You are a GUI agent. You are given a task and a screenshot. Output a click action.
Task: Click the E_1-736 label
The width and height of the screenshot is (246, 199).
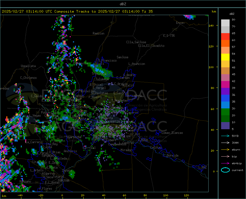pos(169,36)
